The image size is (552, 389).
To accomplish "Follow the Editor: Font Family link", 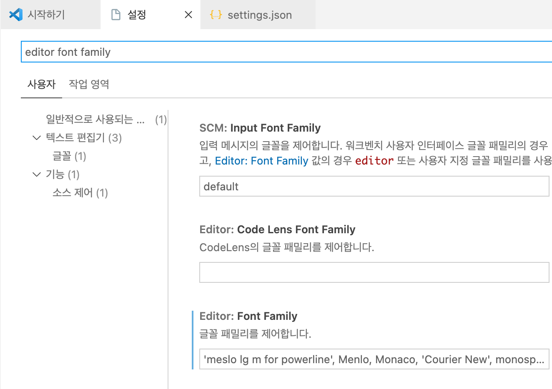I will pos(261,161).
